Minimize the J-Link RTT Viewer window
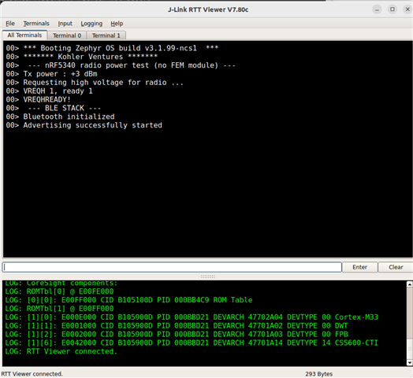413x378 pixels. [x=377, y=9]
